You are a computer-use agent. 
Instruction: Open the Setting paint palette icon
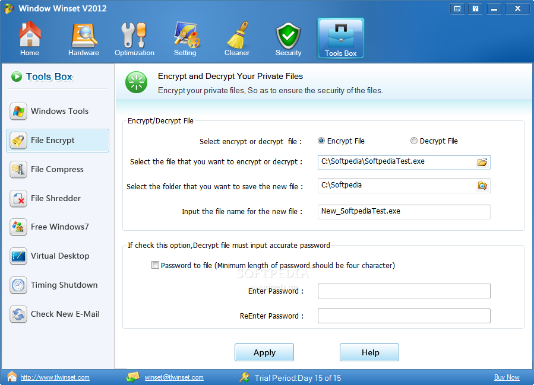point(187,35)
